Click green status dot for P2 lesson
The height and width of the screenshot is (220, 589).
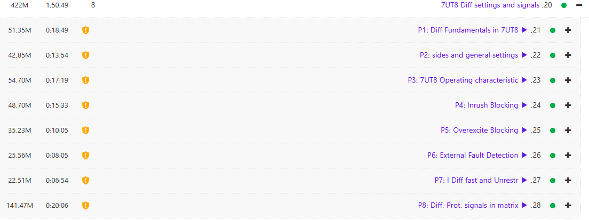553,55
